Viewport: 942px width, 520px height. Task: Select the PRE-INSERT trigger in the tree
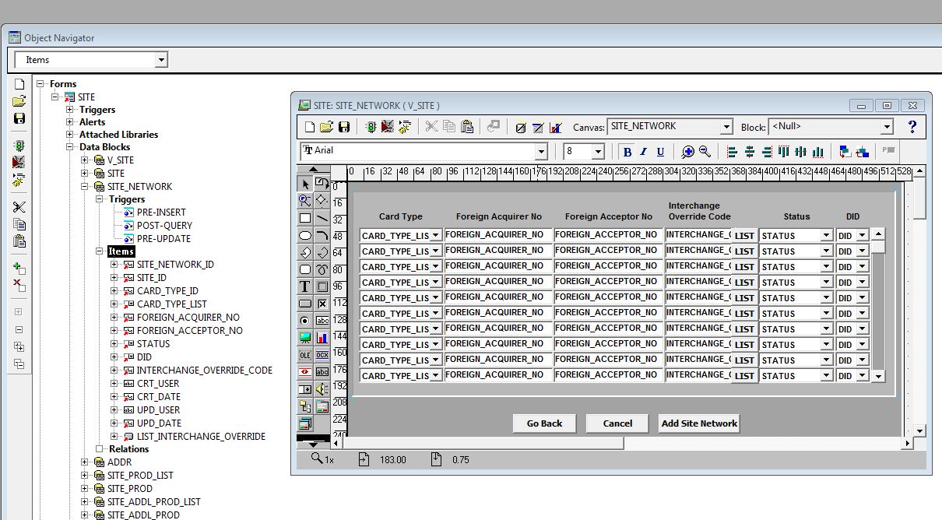pyautogui.click(x=161, y=213)
